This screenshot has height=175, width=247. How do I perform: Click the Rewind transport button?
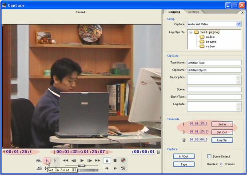point(66,160)
